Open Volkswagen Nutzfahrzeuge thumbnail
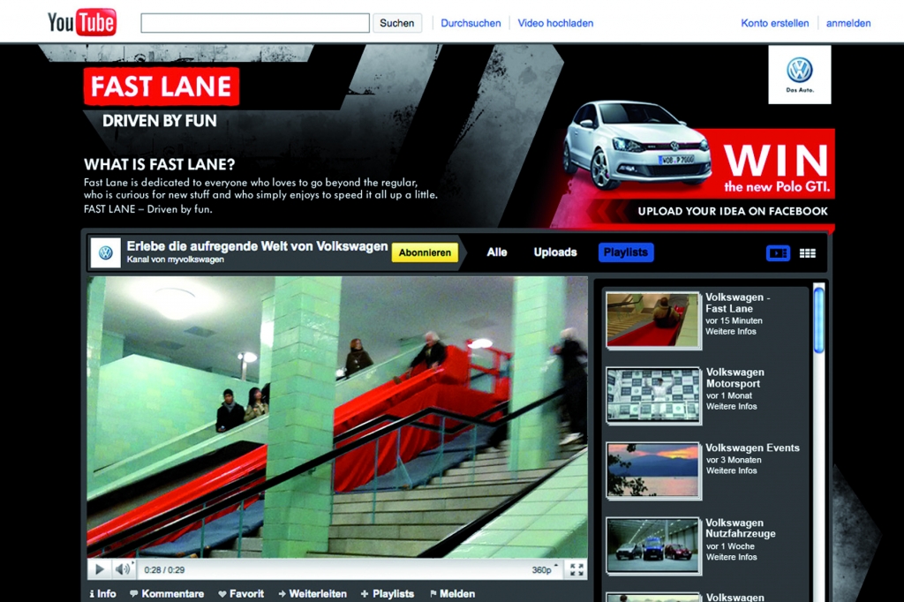 [652, 546]
